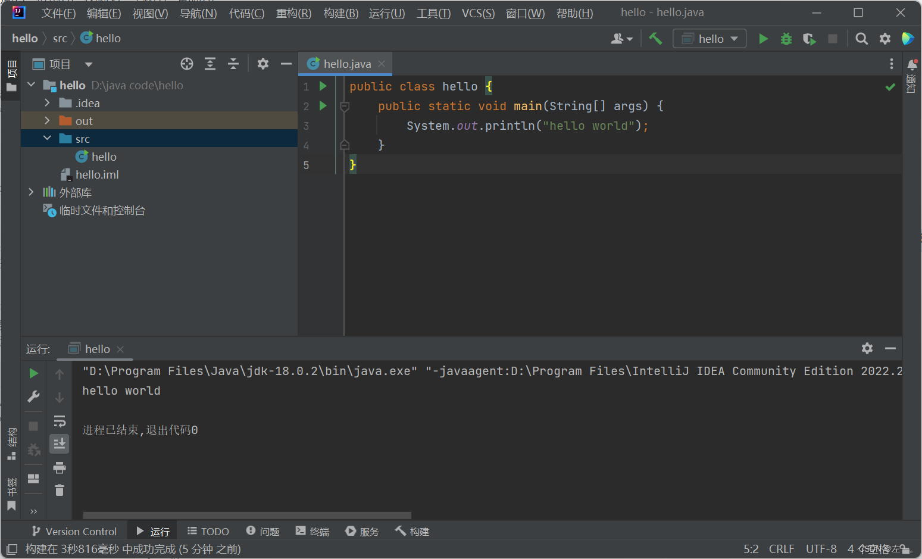922x559 pixels.
Task: Rerun 'hello' from the run panel
Action: [33, 373]
